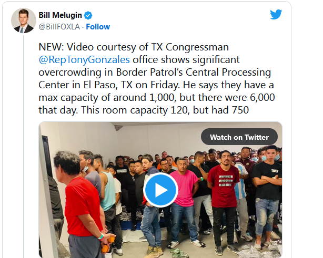Image resolution: width=323 pixels, height=258 pixels.
Task: Click the blue verified checkmark badge
Action: tap(88, 15)
